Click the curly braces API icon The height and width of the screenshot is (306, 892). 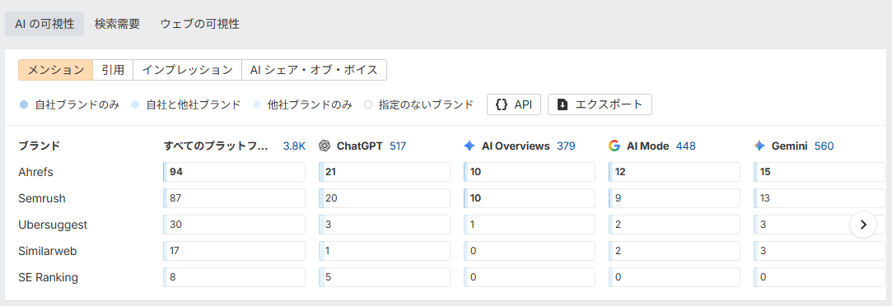pyautogui.click(x=502, y=104)
